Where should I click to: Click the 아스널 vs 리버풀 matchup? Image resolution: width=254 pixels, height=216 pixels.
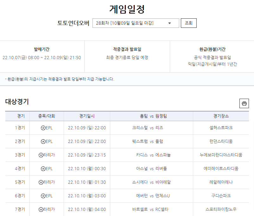point(151,169)
